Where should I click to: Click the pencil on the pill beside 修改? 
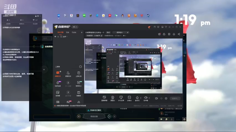coord(128,33)
